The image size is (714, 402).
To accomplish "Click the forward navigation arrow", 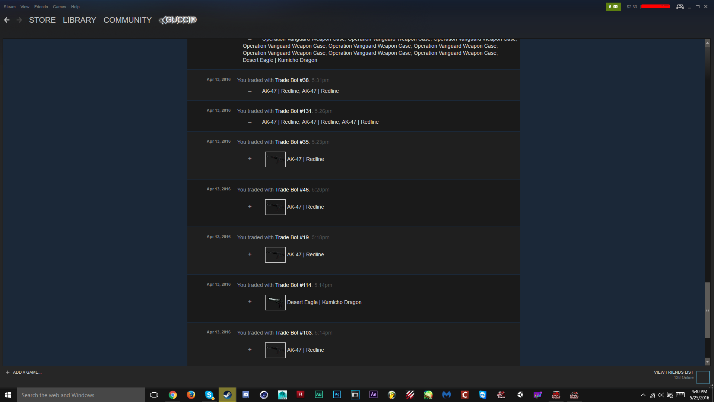I will pyautogui.click(x=19, y=20).
